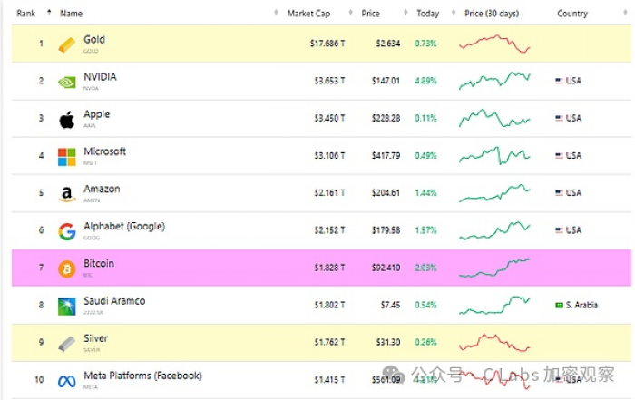
Task: Click the Google G logo icon
Action: pos(67,231)
